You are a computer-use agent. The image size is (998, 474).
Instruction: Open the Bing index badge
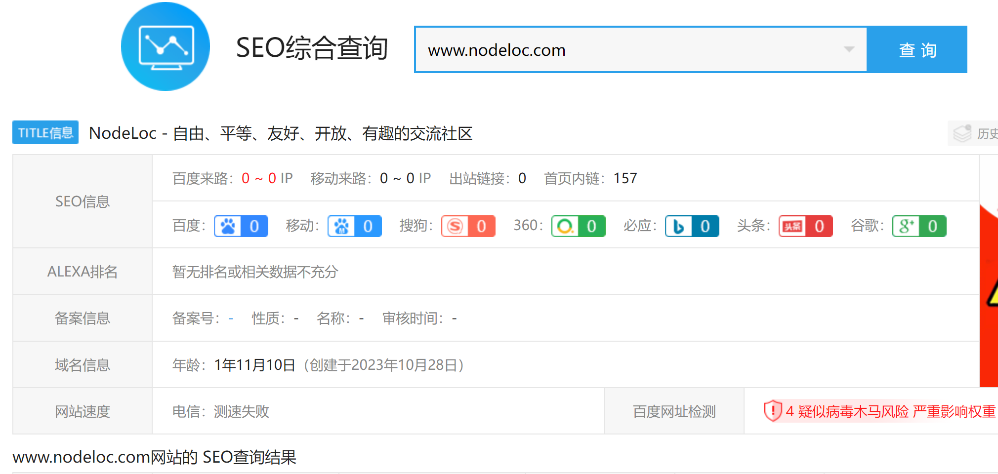tap(692, 226)
